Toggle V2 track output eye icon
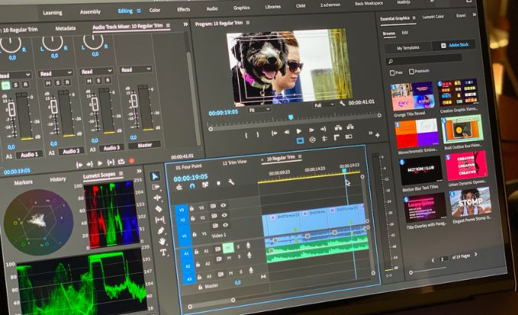 point(224,215)
